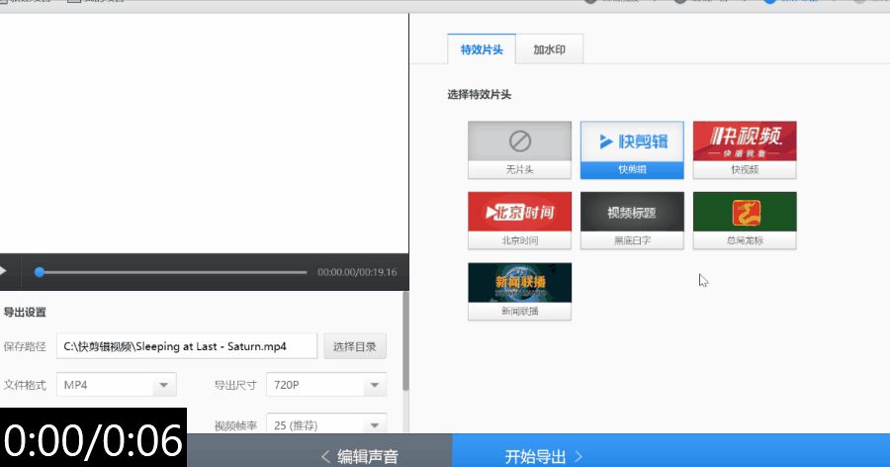
Task: Open the 加水印 watermark tab
Action: point(549,50)
